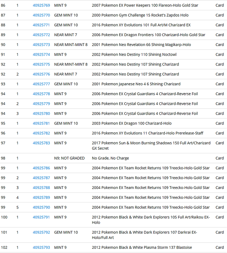Open cert number 40925777 link
This screenshot has height=253, width=227.
tap(41, 84)
